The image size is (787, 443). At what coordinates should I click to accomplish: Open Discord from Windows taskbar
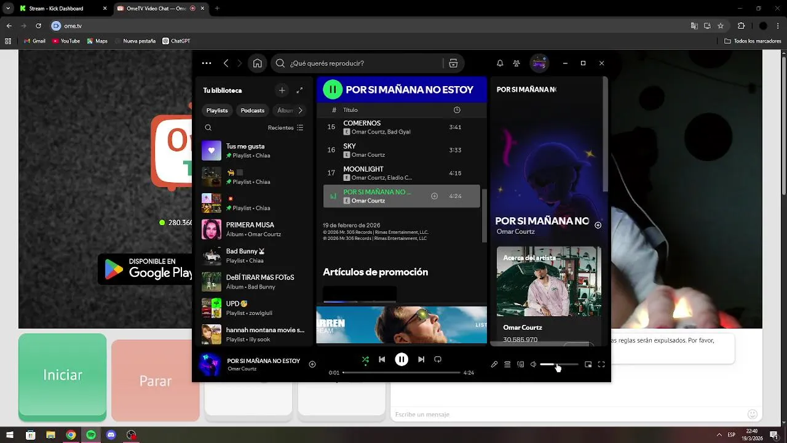(111, 435)
